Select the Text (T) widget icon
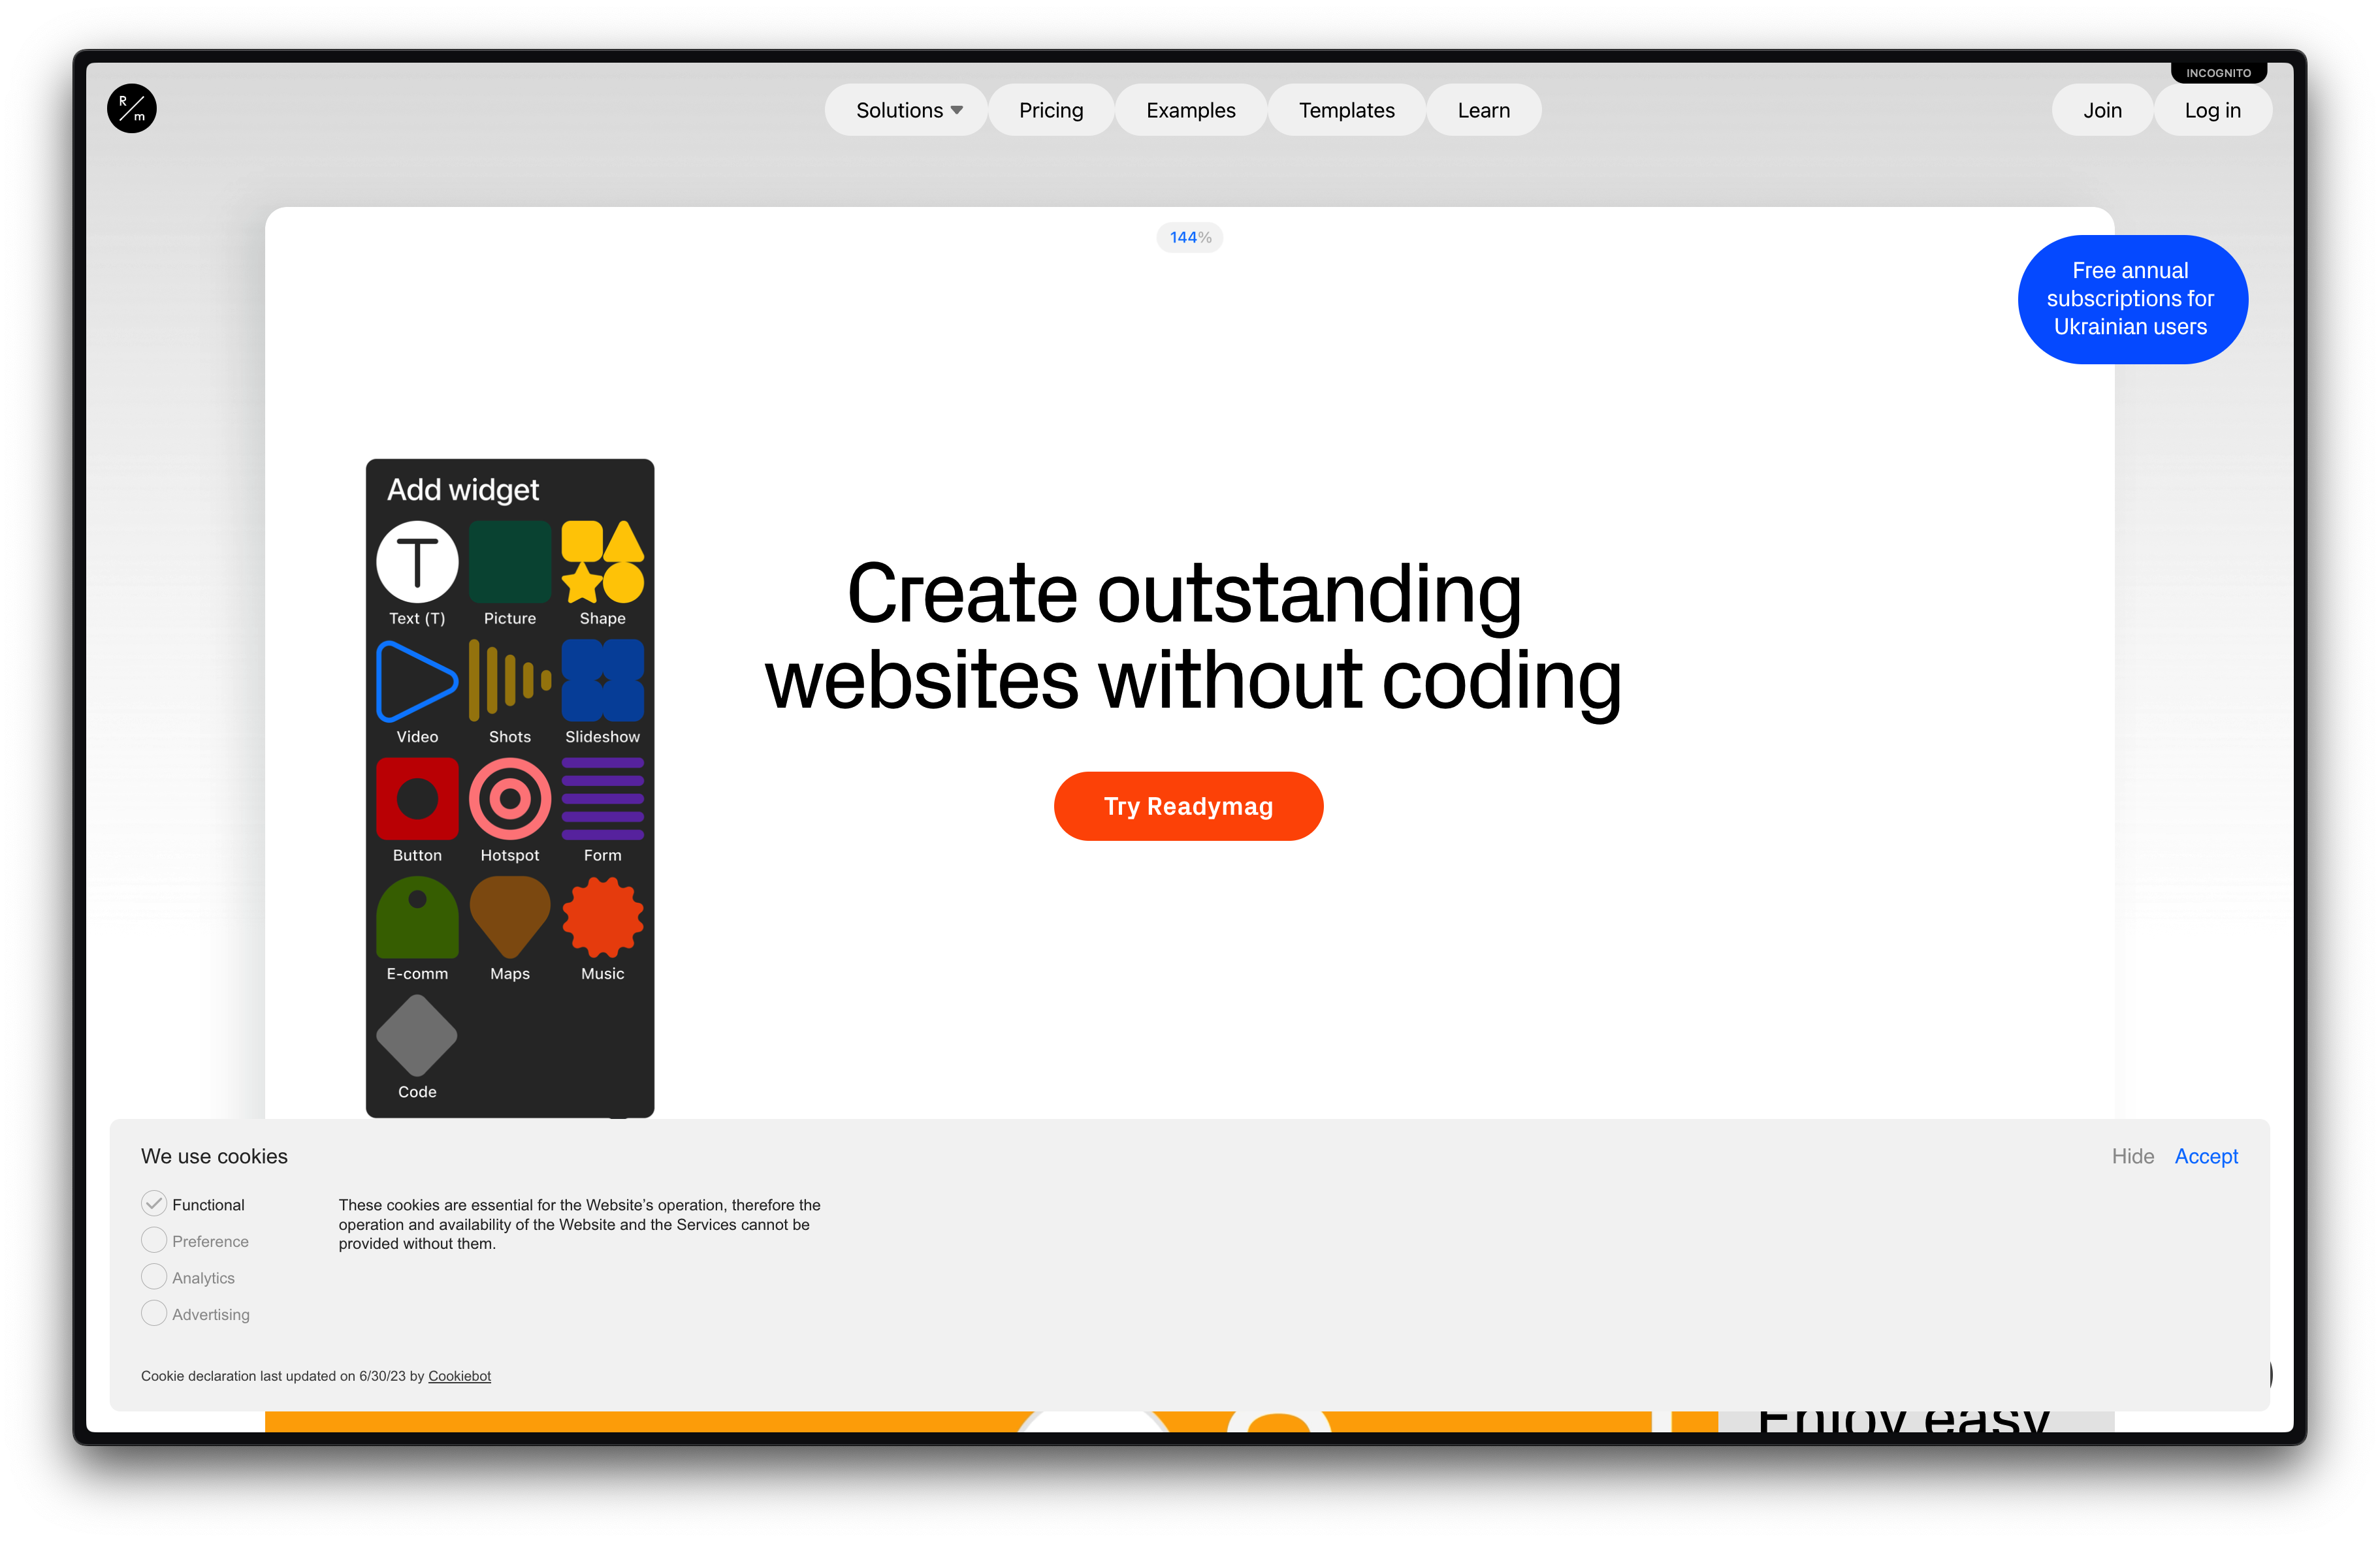This screenshot has height=1542, width=2380. click(x=417, y=561)
